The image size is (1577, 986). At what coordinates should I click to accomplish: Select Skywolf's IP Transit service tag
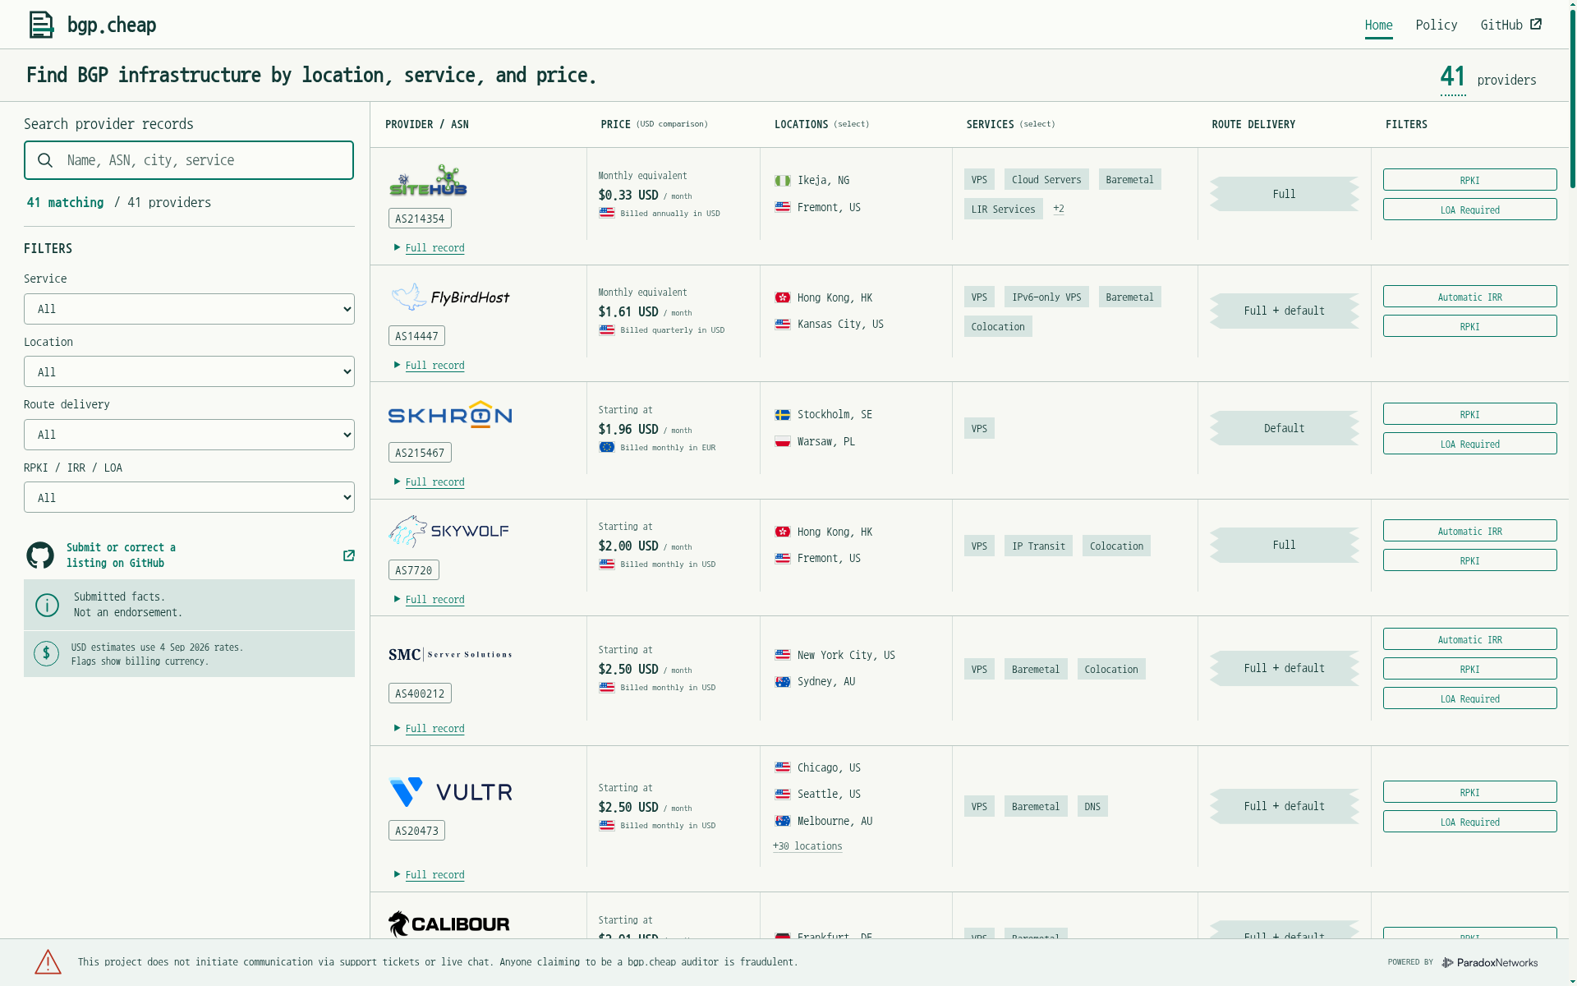point(1038,546)
